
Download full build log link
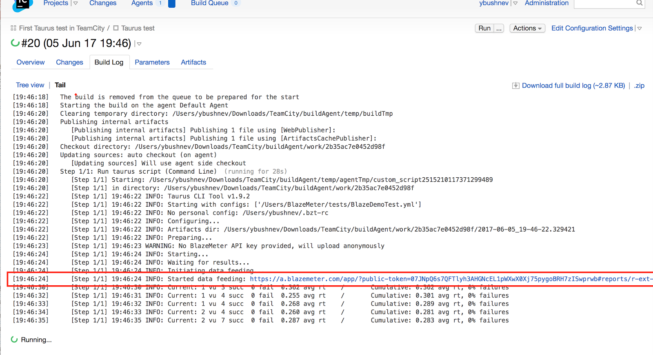click(573, 86)
